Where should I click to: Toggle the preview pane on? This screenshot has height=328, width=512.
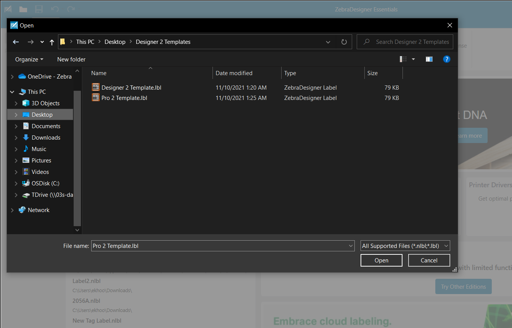point(429,59)
